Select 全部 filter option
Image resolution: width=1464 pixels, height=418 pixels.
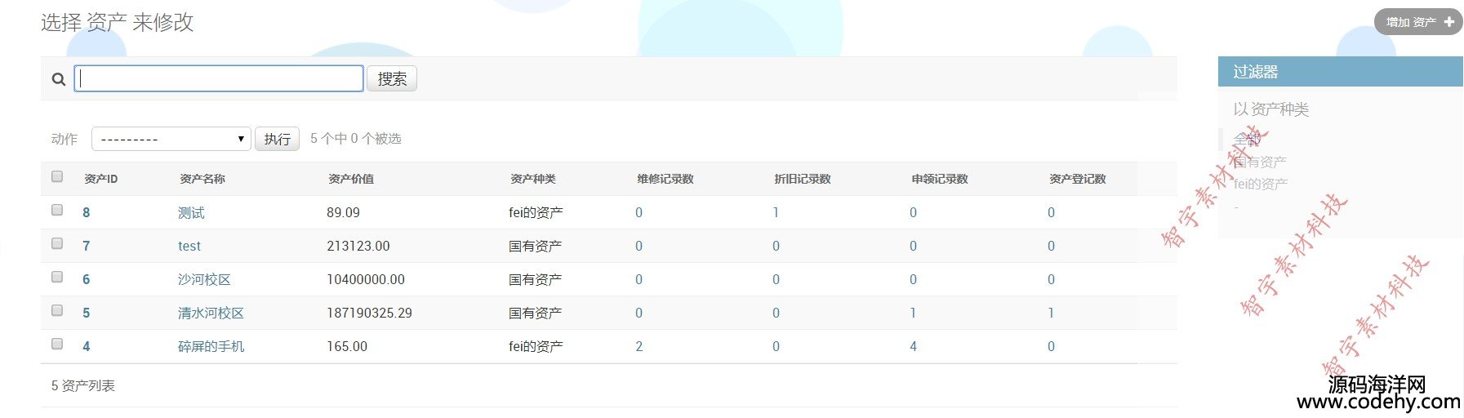(x=1247, y=139)
